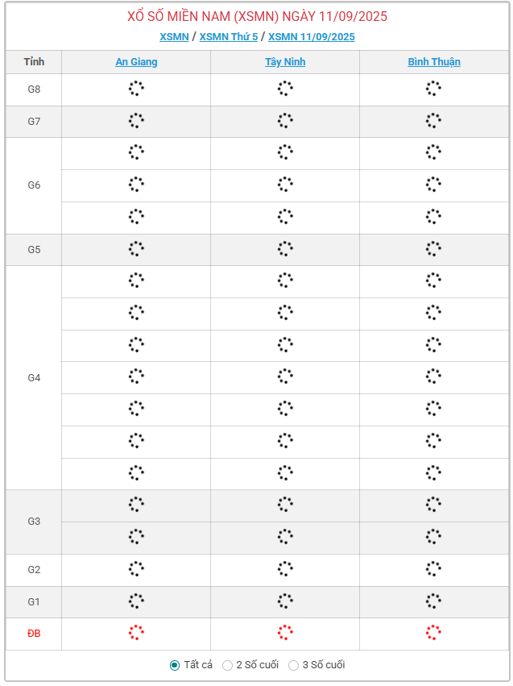Click the An Giang G1 loading spinner

pos(136,601)
